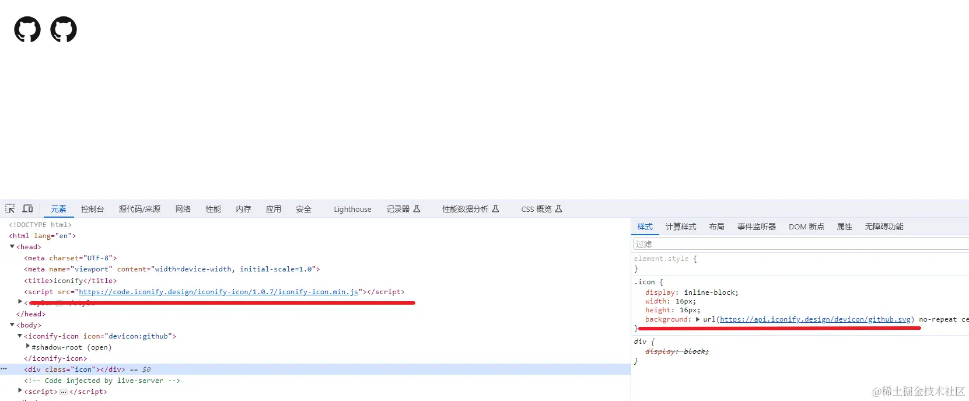Click the flask icon next to 性能数据分析

495,208
